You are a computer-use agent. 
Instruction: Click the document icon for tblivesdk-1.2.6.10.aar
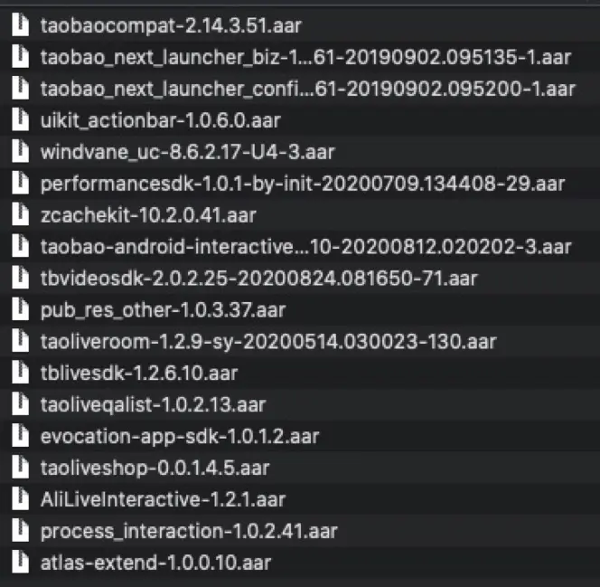[x=20, y=374]
